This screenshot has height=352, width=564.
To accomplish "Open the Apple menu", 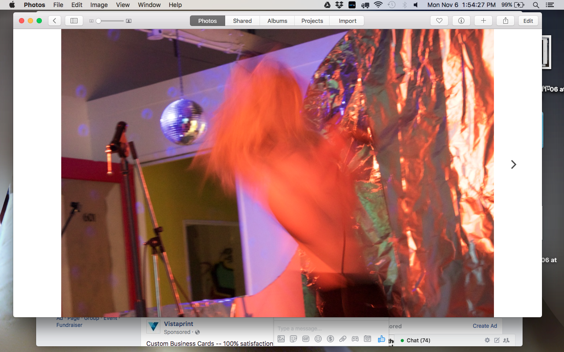I will 12,5.
